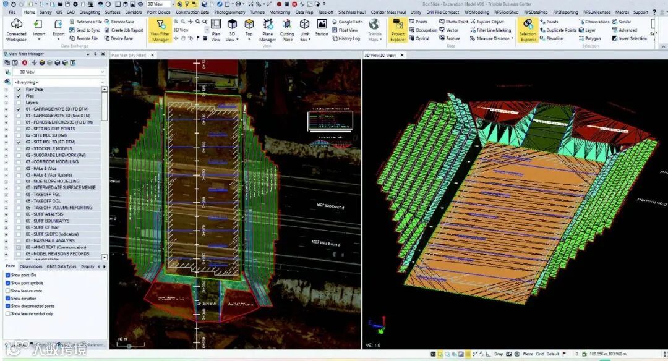This screenshot has width=668, height=361.
Task: Enable 02 - SETTING OUT POINTS layer checkbox
Action: [x=19, y=129]
